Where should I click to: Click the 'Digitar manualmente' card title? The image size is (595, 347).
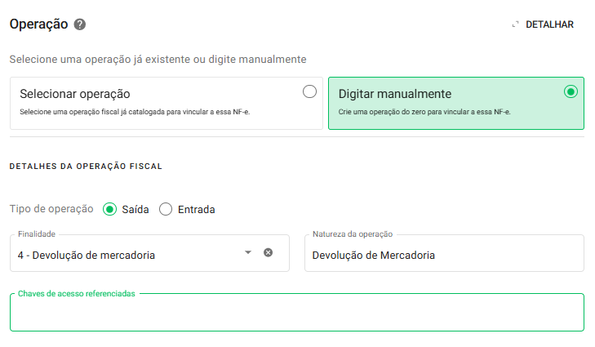pyautogui.click(x=395, y=94)
